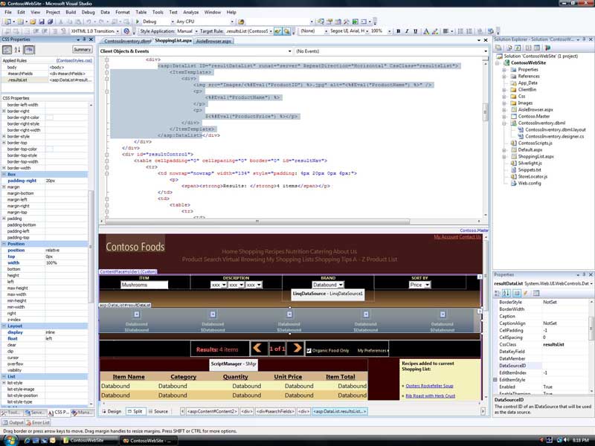This screenshot has width=595, height=446.
Task: Switch to AisleBrowser.aspx tab
Action: tap(213, 41)
